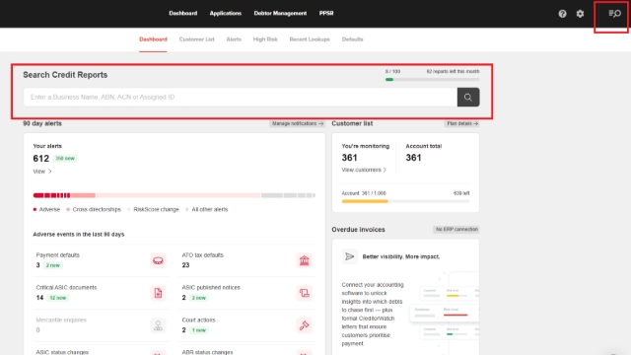This screenshot has width=631, height=355.
Task: Click the paper plane icon in Overdue invoices
Action: (349, 256)
